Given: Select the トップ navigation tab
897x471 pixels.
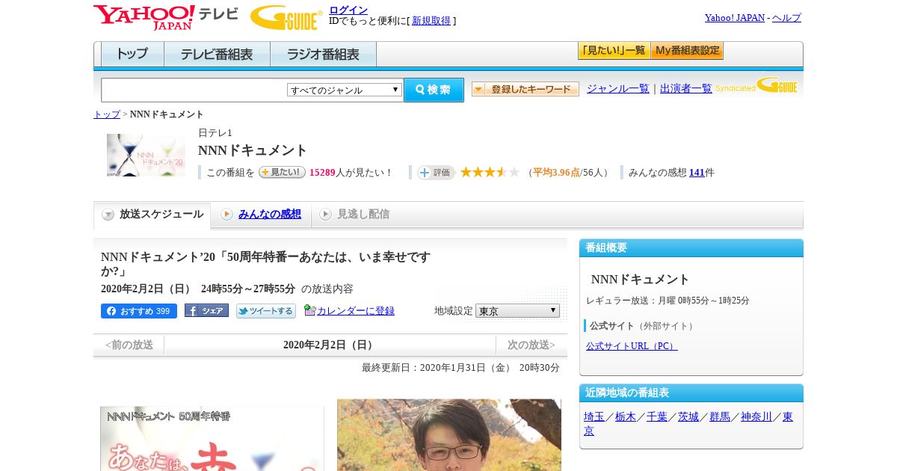Looking at the screenshot, I should (x=132, y=55).
